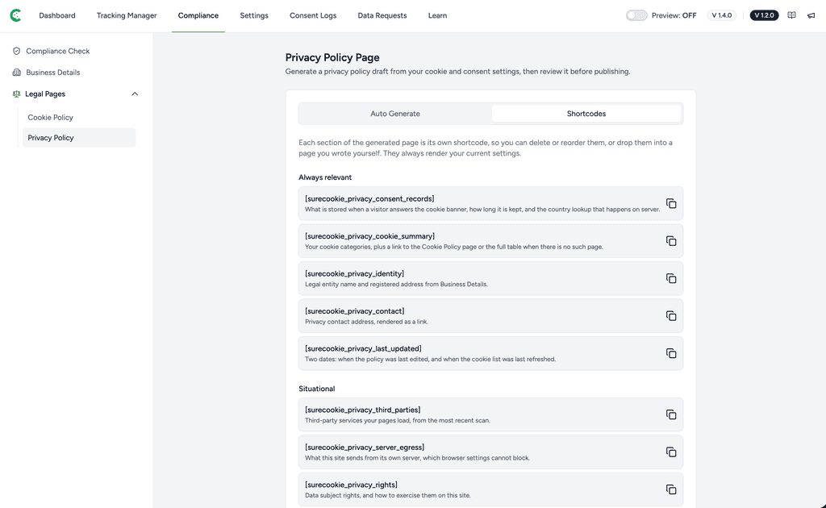
Task: Open the Data Requests tab
Action: coord(382,15)
